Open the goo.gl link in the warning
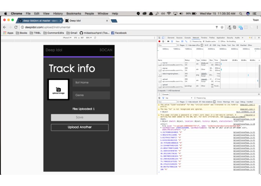Viewport: 261px width, 186px height. (x=235, y=117)
